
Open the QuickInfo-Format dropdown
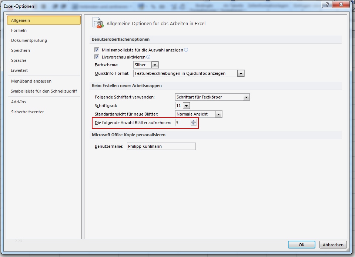(x=241, y=73)
